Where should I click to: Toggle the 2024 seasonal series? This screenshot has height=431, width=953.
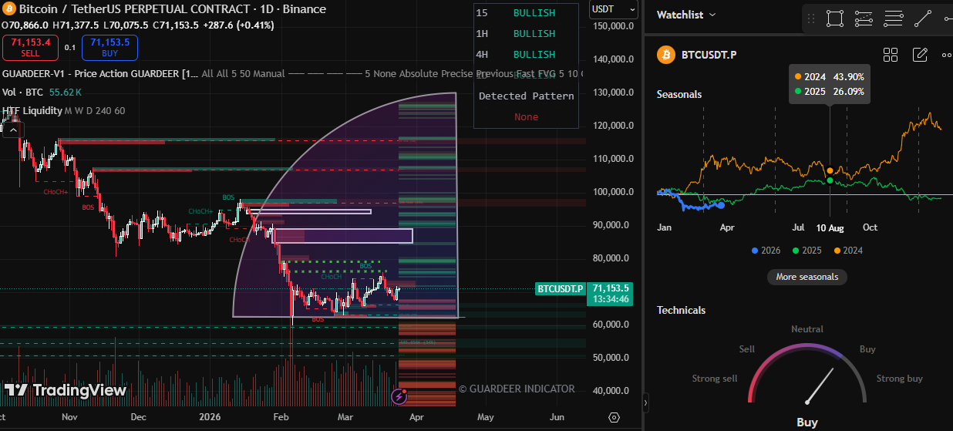click(x=847, y=251)
